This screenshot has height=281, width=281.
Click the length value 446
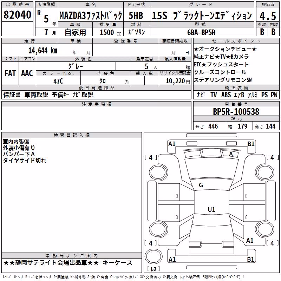[x=213, y=126]
